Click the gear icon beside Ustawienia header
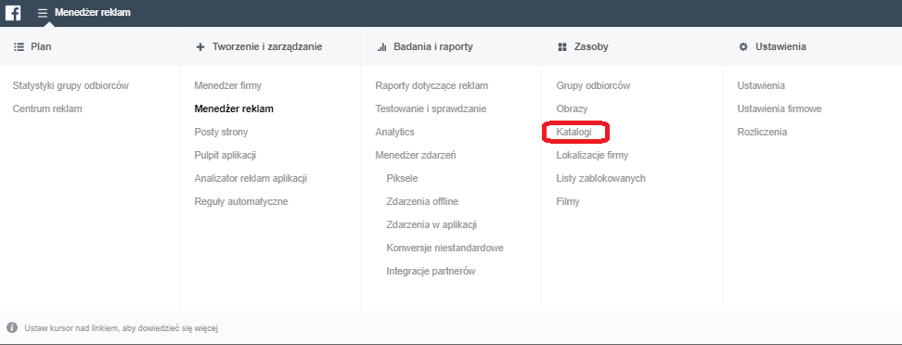Viewport: 902px width, 345px height. tap(743, 47)
